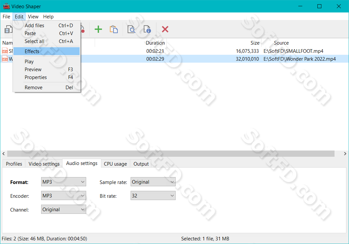Click the horizontal scrollbar left arrow

(x=4, y=153)
